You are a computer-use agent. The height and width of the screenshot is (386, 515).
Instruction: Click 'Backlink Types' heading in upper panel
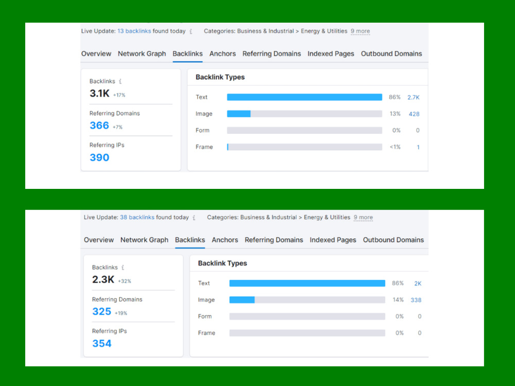point(220,77)
